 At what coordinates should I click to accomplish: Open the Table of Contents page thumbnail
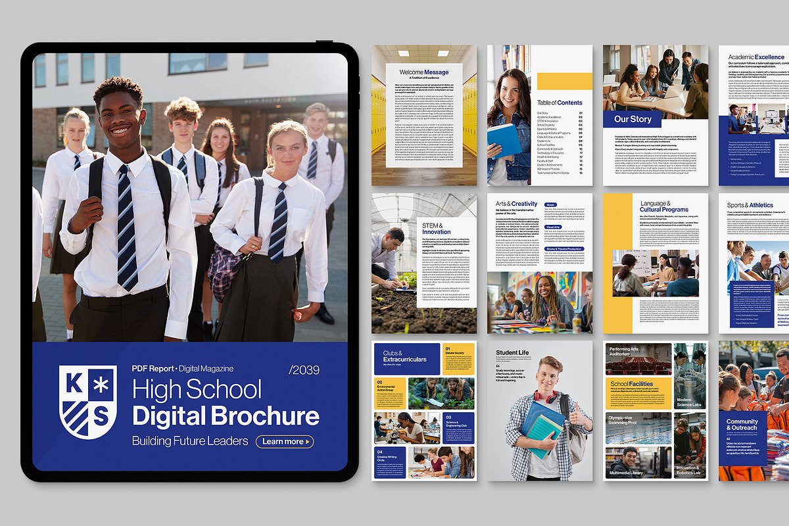click(x=540, y=116)
